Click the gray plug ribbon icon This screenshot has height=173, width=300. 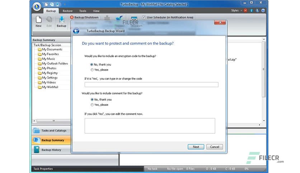point(107,18)
